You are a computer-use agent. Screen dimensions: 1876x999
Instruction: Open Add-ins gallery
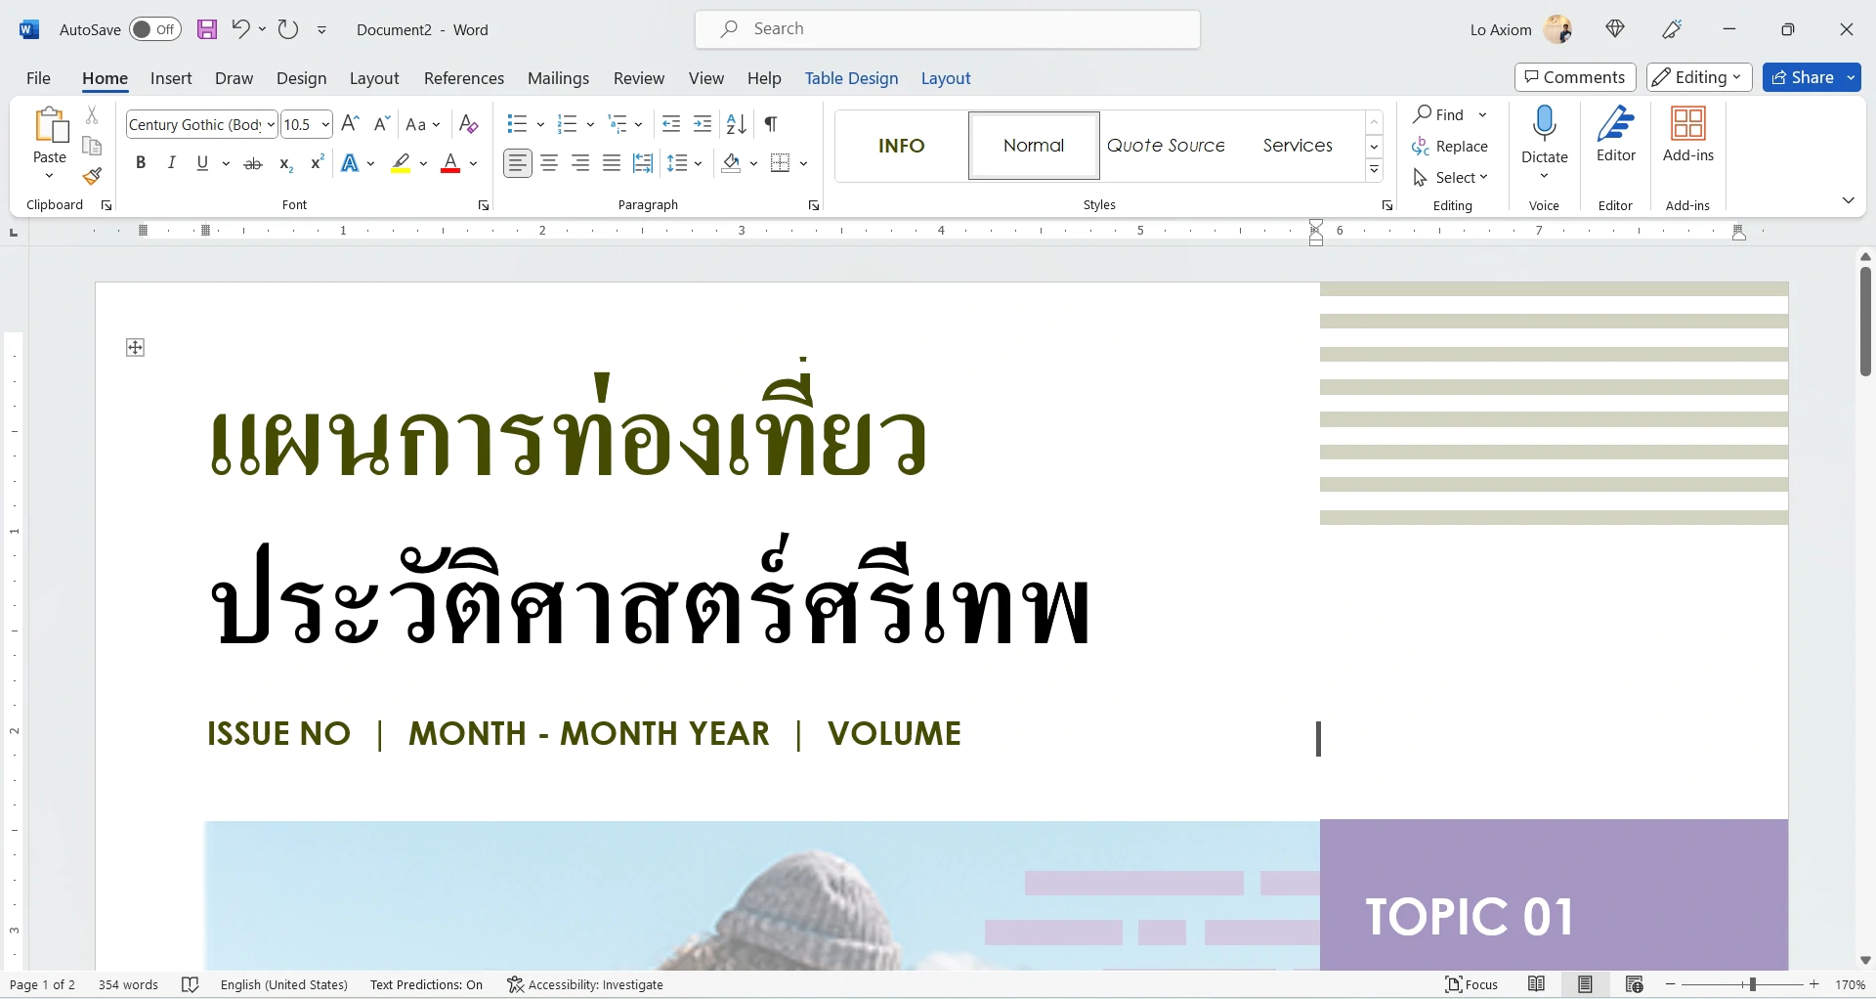coord(1688,134)
